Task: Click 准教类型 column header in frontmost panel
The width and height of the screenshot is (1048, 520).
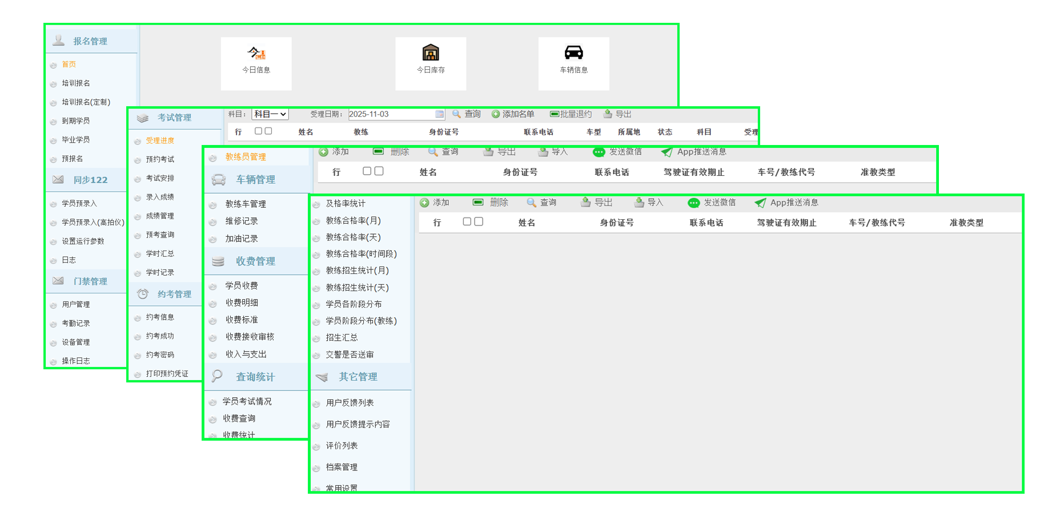Action: pyautogui.click(x=966, y=223)
